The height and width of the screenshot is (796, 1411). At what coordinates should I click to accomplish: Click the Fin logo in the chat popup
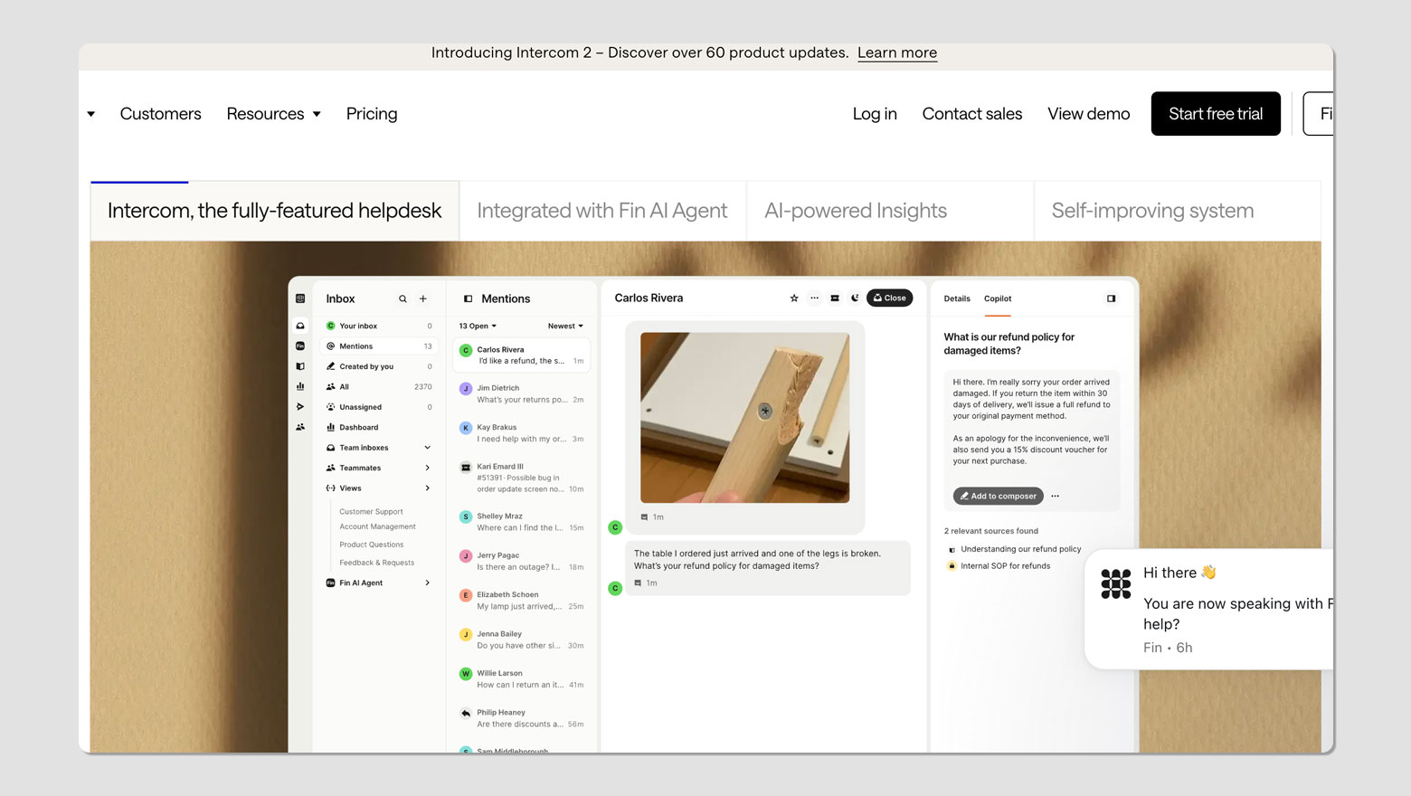[x=1116, y=583]
